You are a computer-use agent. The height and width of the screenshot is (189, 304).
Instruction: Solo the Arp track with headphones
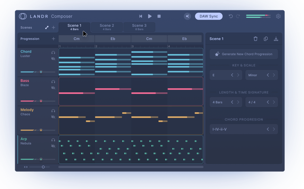pos(53,140)
